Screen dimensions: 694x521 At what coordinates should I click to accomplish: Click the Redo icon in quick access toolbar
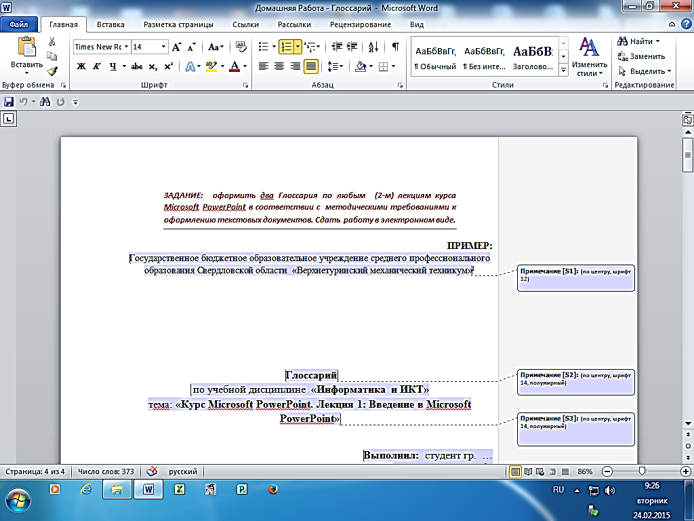pos(60,102)
